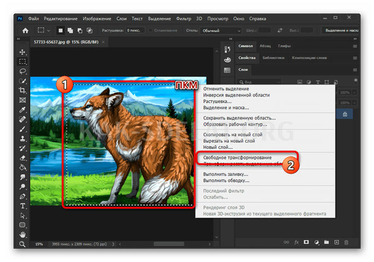Open the Слои panel options menu
The width and height of the screenshot is (374, 262).
(355, 70)
